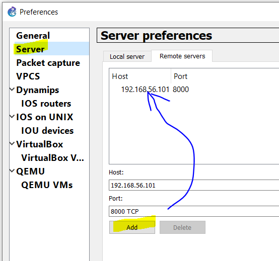The width and height of the screenshot is (279, 261).
Task: Select Server in preferences tree
Action: click(30, 49)
